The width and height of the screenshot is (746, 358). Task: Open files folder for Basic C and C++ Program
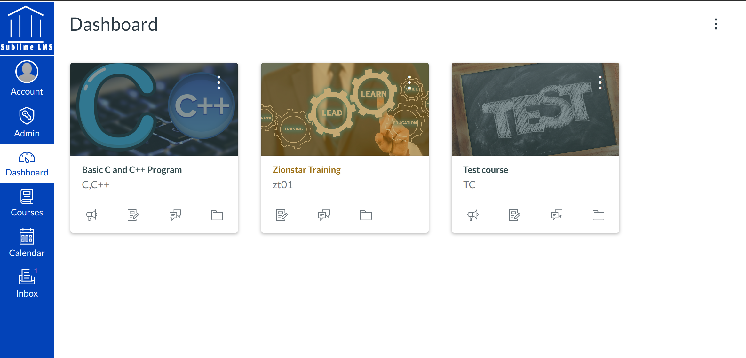(x=217, y=215)
